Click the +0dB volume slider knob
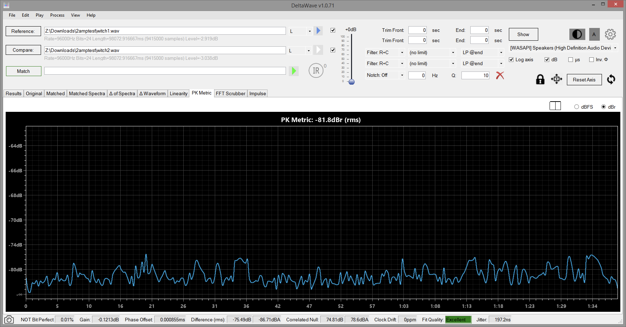The width and height of the screenshot is (626, 327). click(351, 82)
